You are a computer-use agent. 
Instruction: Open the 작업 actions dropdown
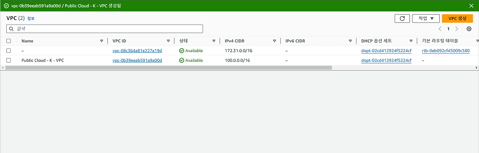426,18
